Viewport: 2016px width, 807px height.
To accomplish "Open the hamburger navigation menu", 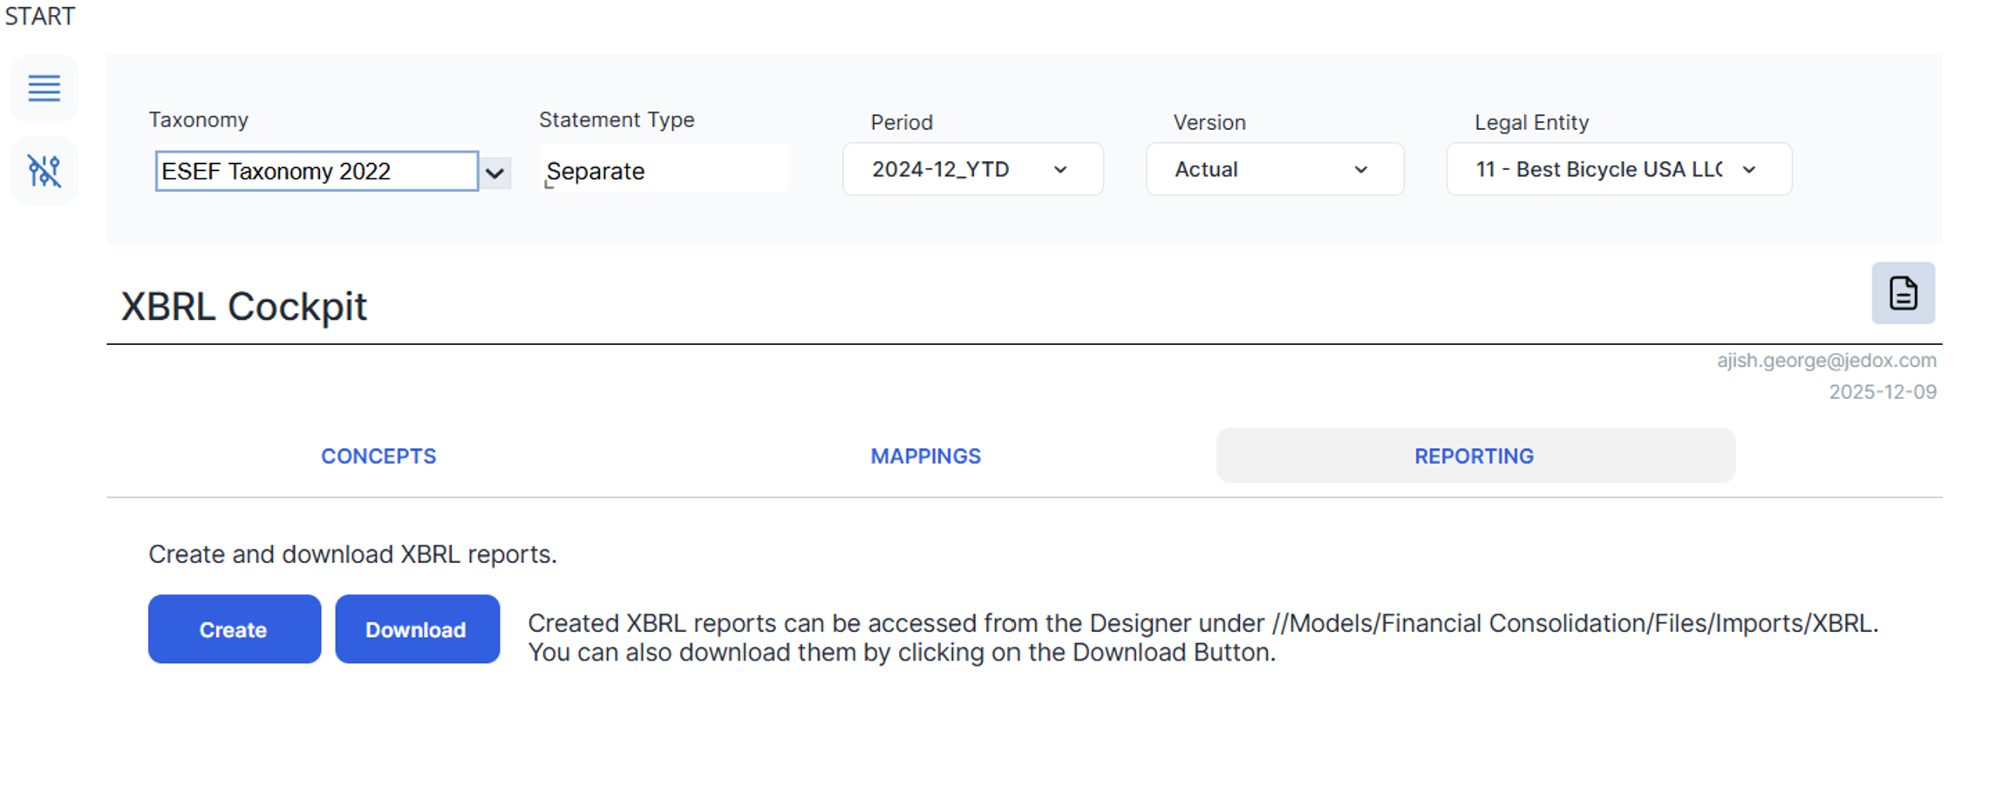I will point(44,88).
